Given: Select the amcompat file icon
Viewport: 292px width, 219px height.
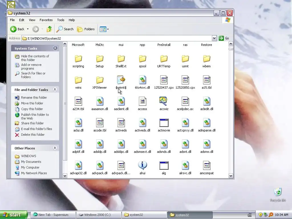Looking at the screenshot, I should 207,165.
